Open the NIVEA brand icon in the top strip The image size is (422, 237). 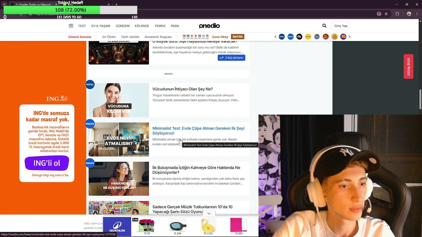pos(282,37)
